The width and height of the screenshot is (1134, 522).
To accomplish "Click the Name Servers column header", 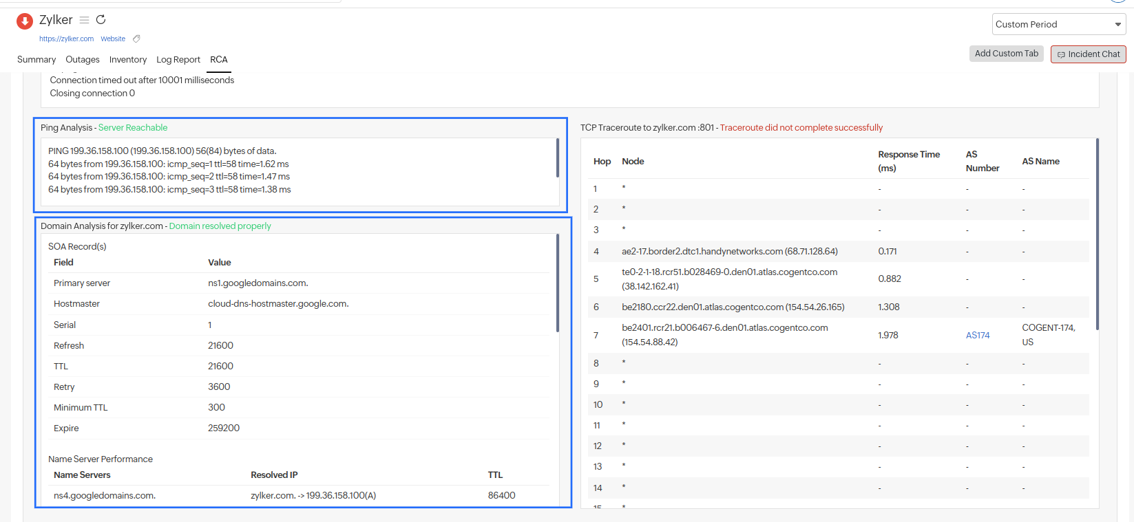I will pyautogui.click(x=82, y=475).
